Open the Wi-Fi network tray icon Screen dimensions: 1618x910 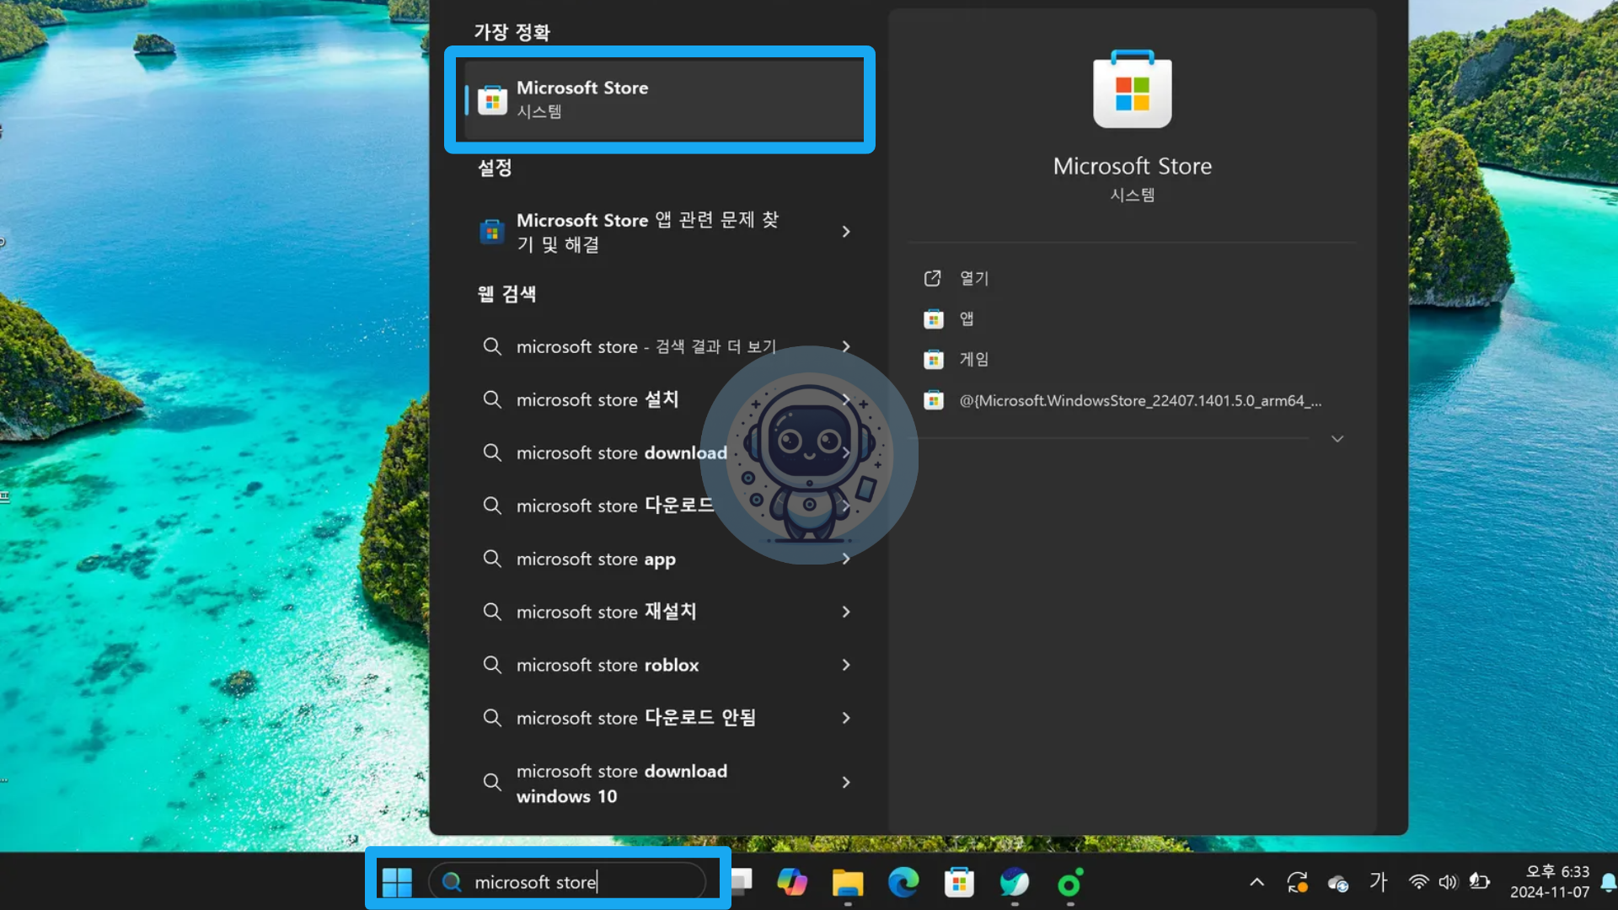(1418, 882)
